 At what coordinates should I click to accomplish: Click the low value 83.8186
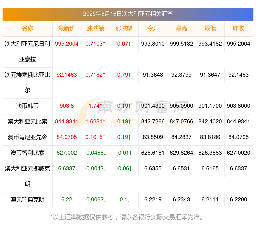(x=210, y=137)
